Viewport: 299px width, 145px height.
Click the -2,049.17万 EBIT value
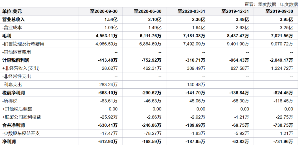coord(281,60)
